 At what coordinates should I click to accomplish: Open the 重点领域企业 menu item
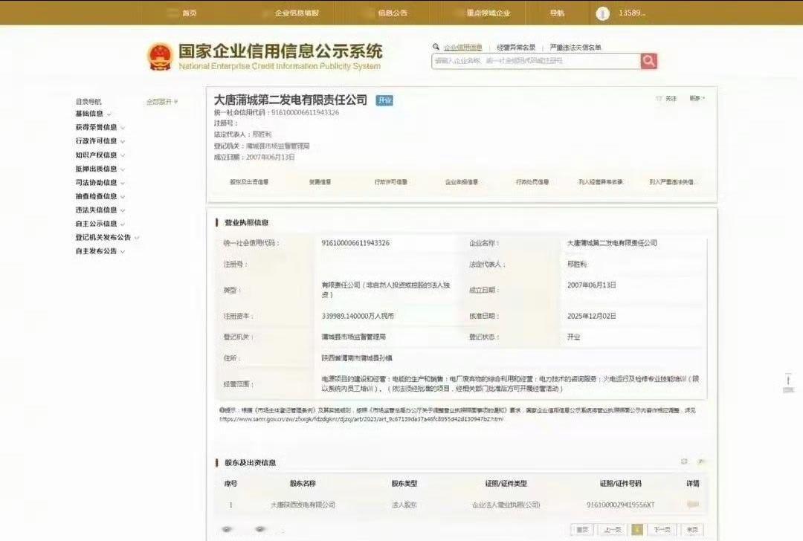488,13
